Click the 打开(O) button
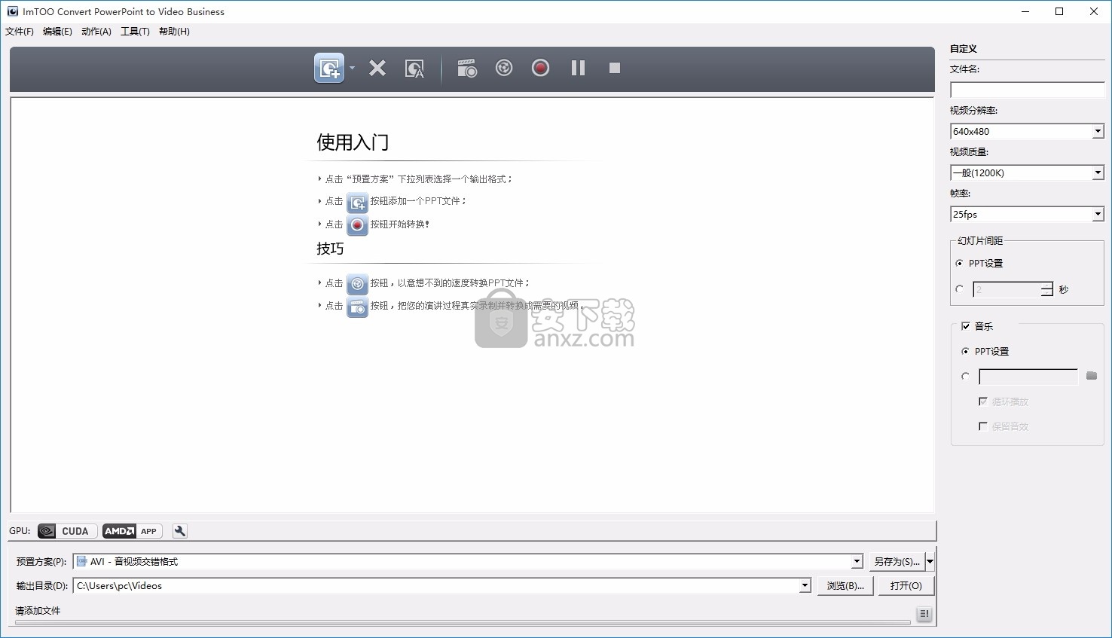 [906, 586]
